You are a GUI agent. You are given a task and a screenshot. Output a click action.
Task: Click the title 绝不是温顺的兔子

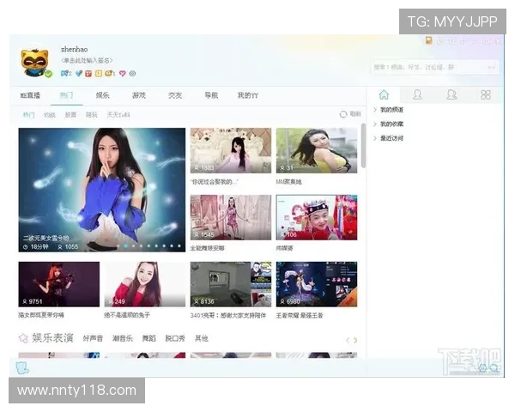click(x=127, y=315)
